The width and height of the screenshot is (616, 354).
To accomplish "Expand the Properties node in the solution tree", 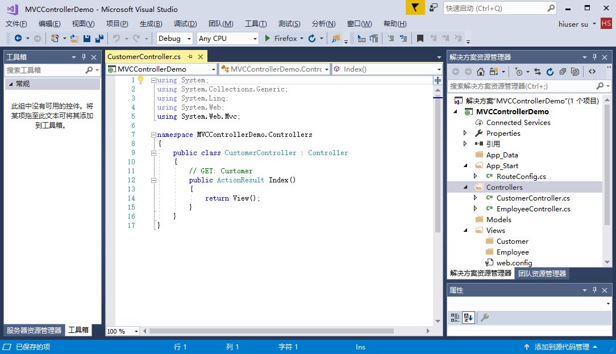I will point(465,133).
